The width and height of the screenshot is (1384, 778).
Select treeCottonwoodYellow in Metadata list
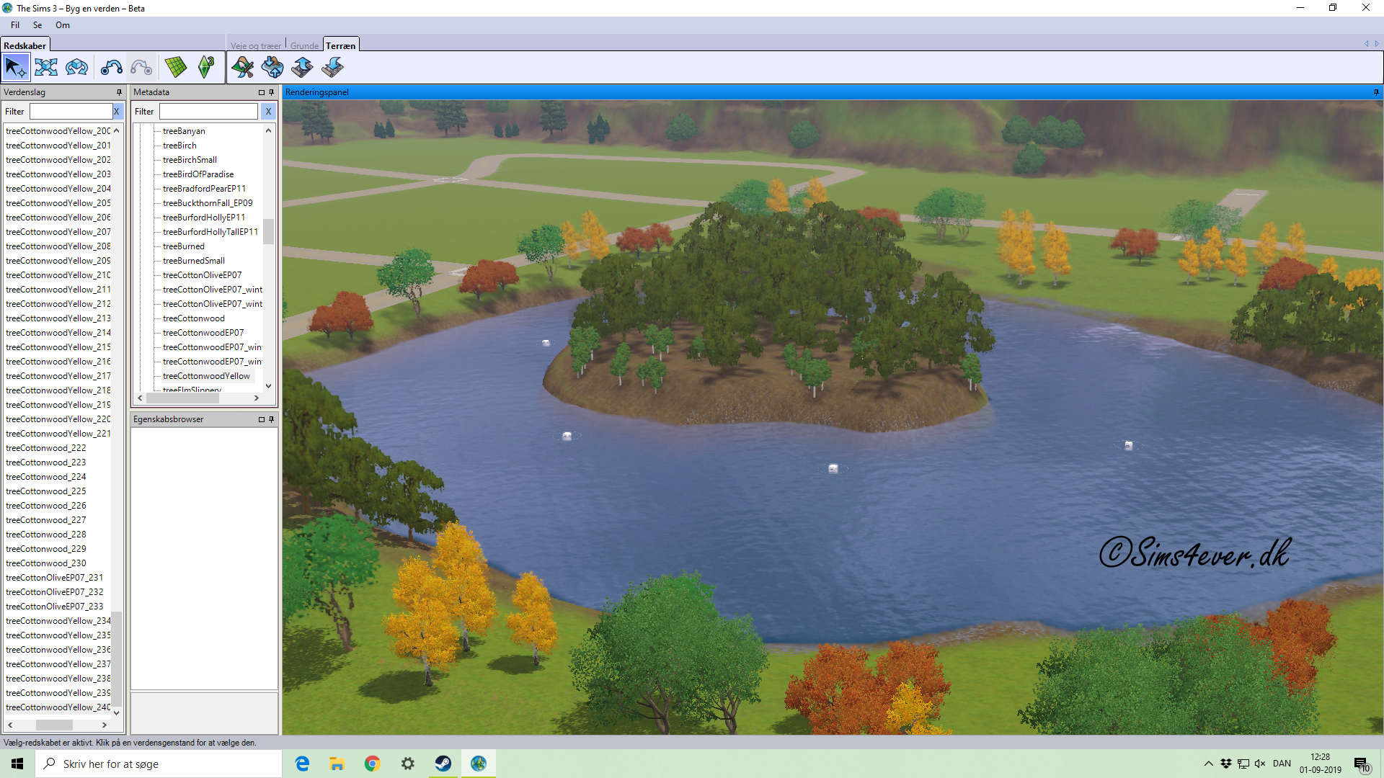(207, 376)
